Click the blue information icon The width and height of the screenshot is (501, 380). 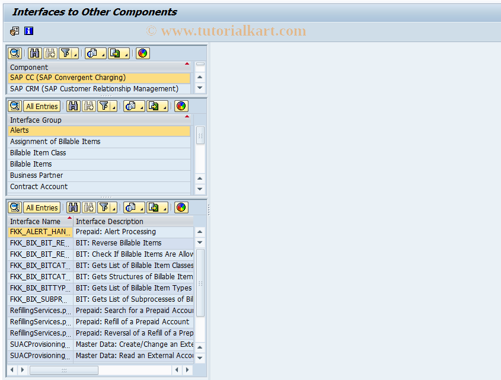click(29, 31)
